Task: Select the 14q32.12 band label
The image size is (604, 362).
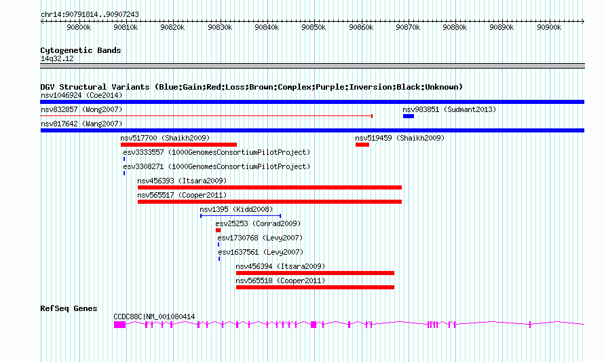Action: pyautogui.click(x=57, y=58)
